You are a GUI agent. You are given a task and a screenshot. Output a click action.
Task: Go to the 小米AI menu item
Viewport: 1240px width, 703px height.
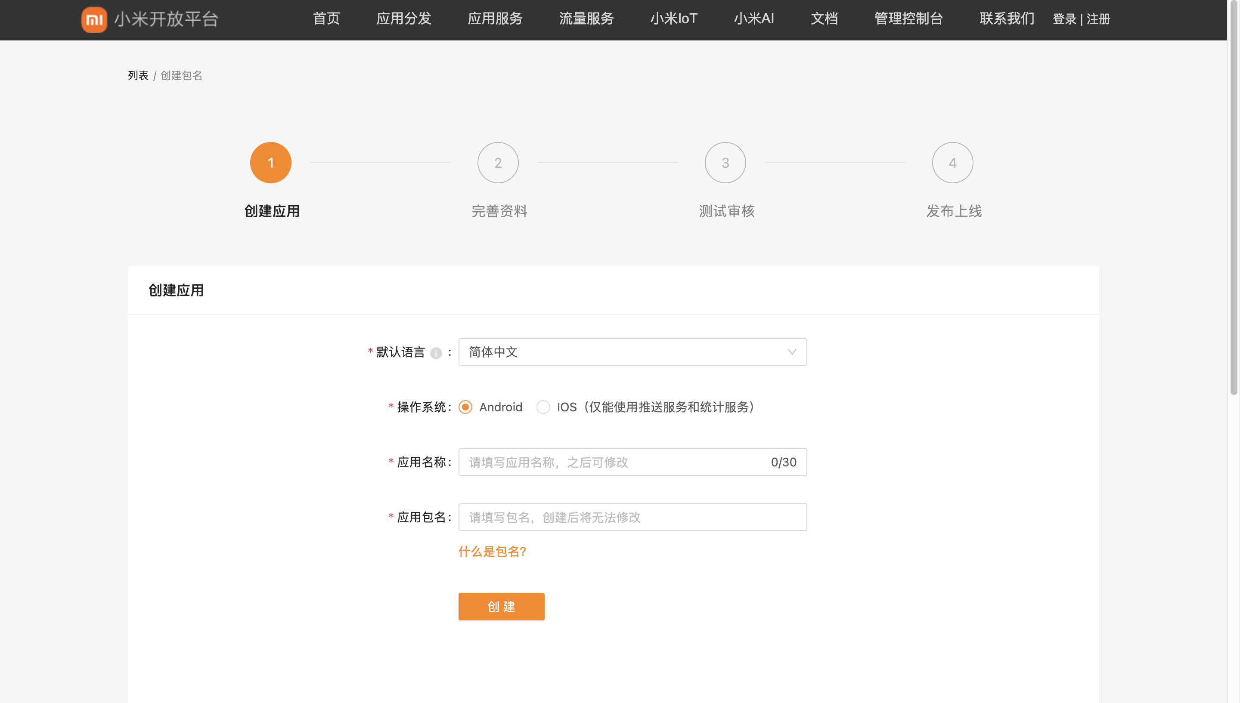[754, 19]
